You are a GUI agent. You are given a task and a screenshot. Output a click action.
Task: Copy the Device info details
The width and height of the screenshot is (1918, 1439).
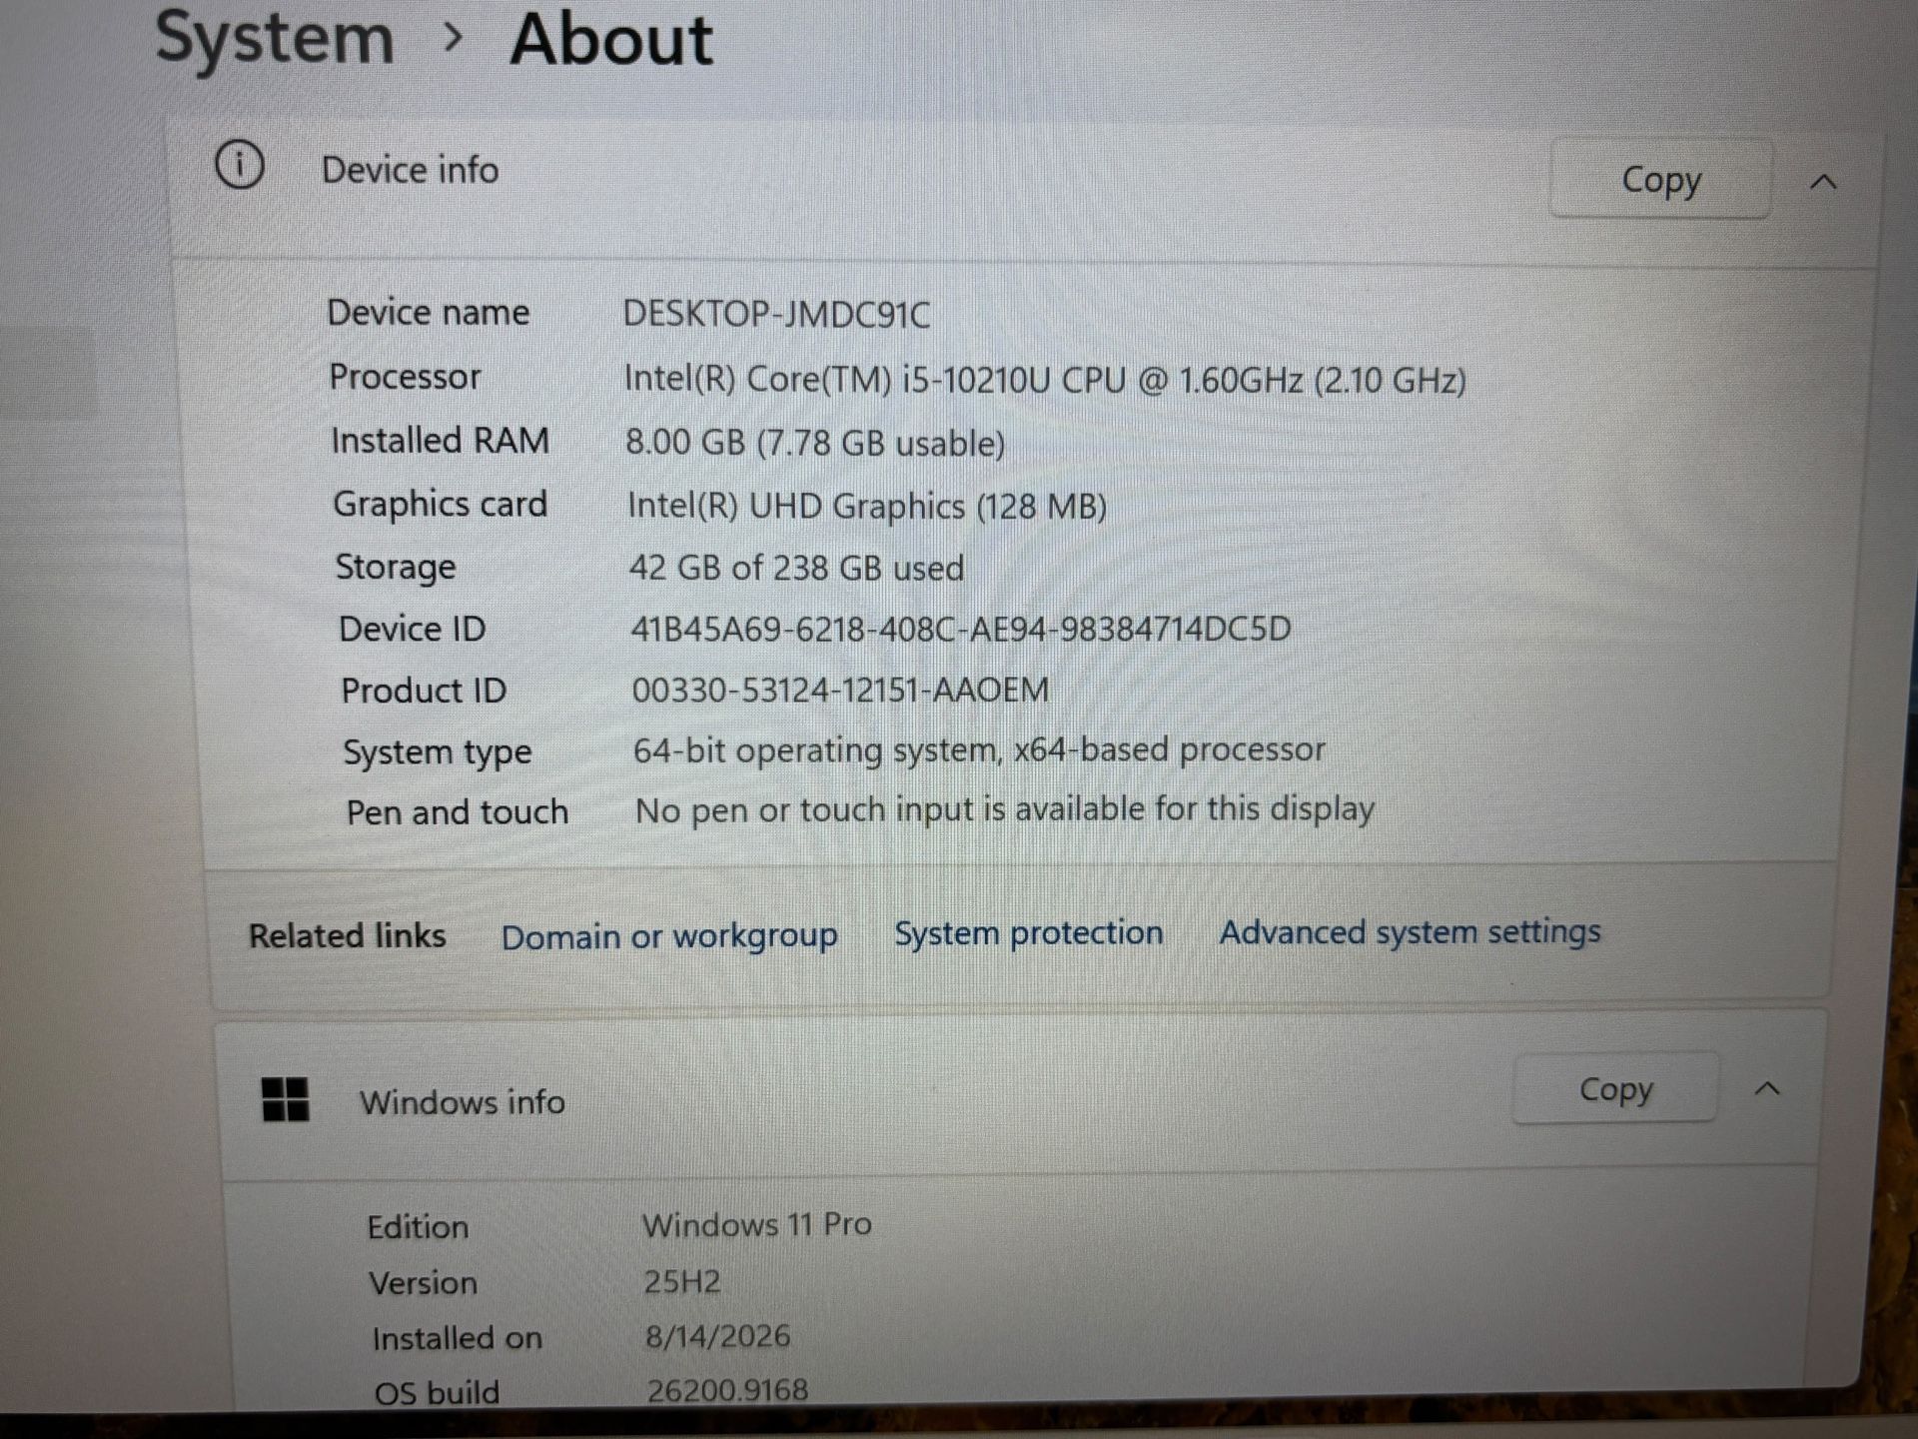[1660, 180]
